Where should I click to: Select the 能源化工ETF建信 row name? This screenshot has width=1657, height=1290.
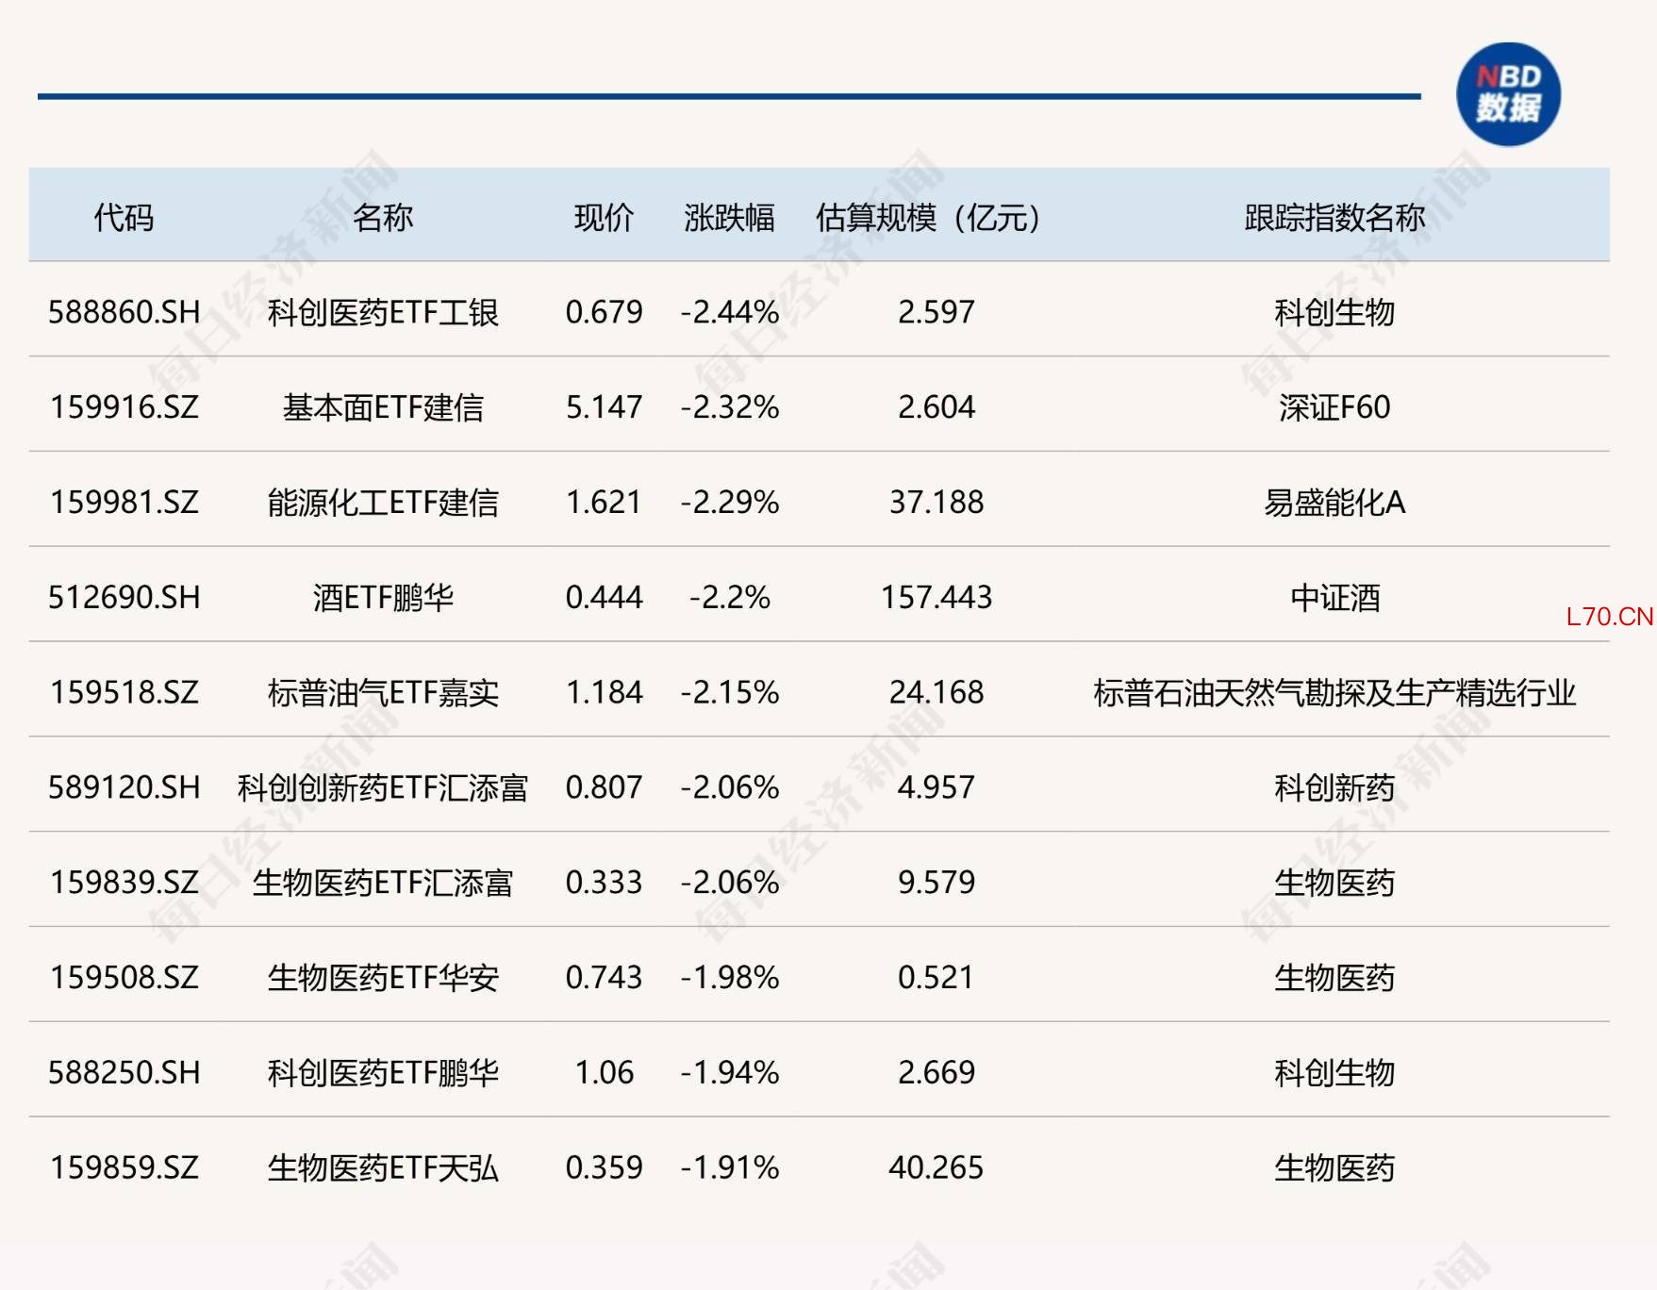click(x=383, y=503)
